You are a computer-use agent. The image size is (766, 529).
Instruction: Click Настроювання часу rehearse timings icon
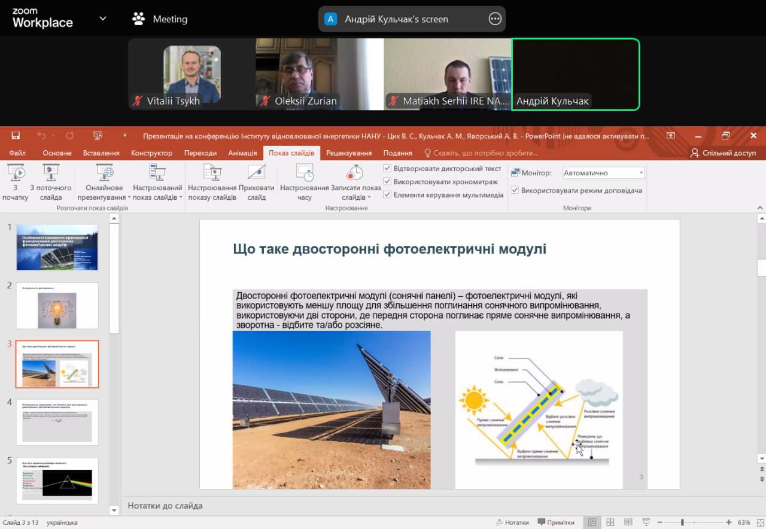pos(305,183)
